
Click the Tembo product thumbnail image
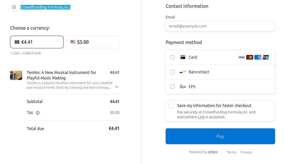point(16,75)
